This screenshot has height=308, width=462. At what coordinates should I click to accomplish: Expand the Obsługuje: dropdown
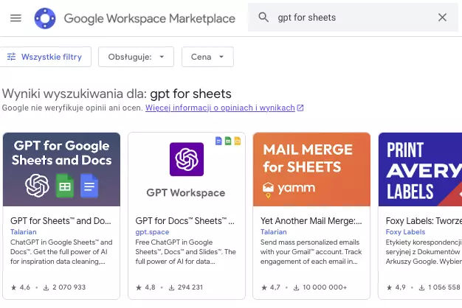click(136, 57)
